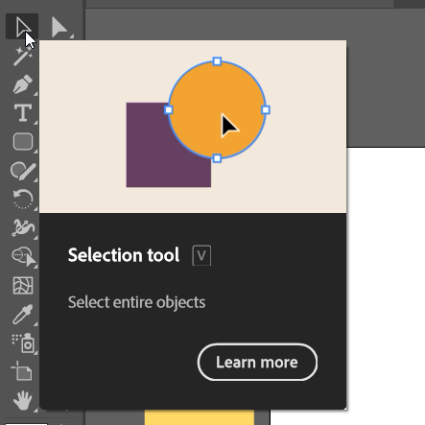Screen dimensions: 425x425
Task: Activate the Rotate tool
Action: coord(23,199)
